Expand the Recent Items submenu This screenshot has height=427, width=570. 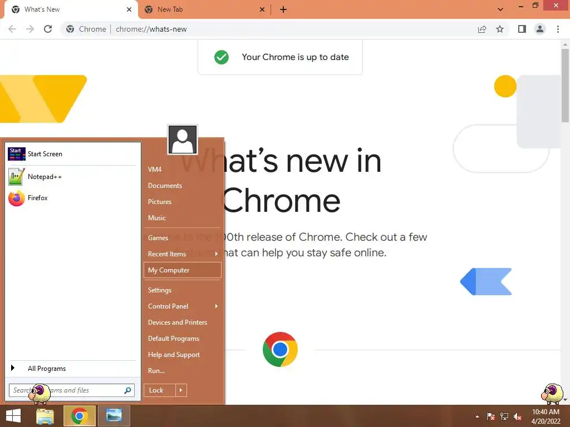[182, 254]
